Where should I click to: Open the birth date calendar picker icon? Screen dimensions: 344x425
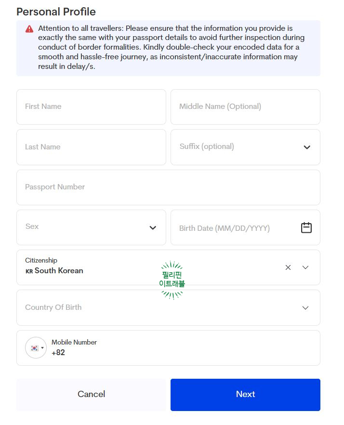pos(306,227)
